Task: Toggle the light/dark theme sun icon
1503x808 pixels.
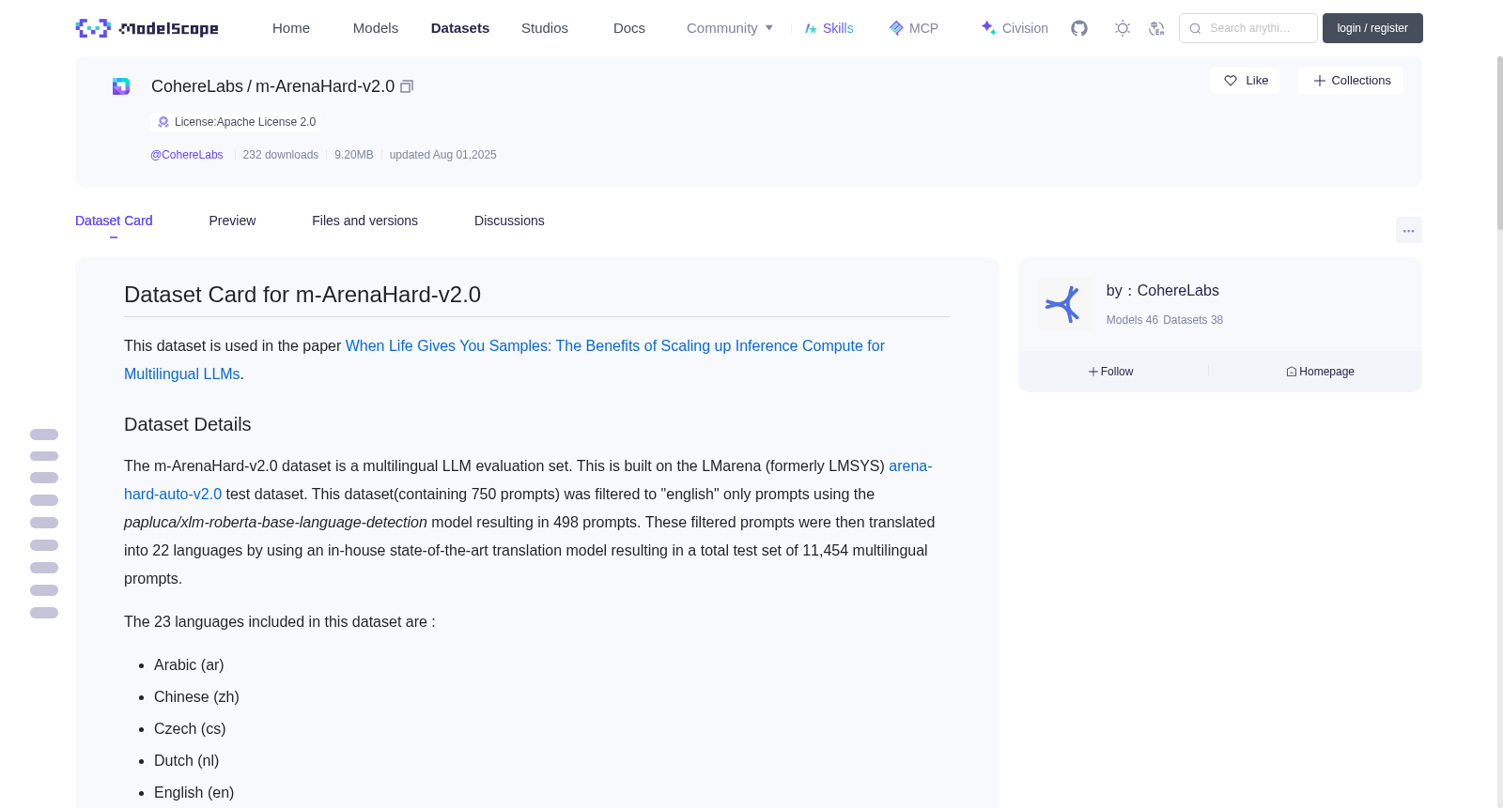Action: (x=1123, y=28)
